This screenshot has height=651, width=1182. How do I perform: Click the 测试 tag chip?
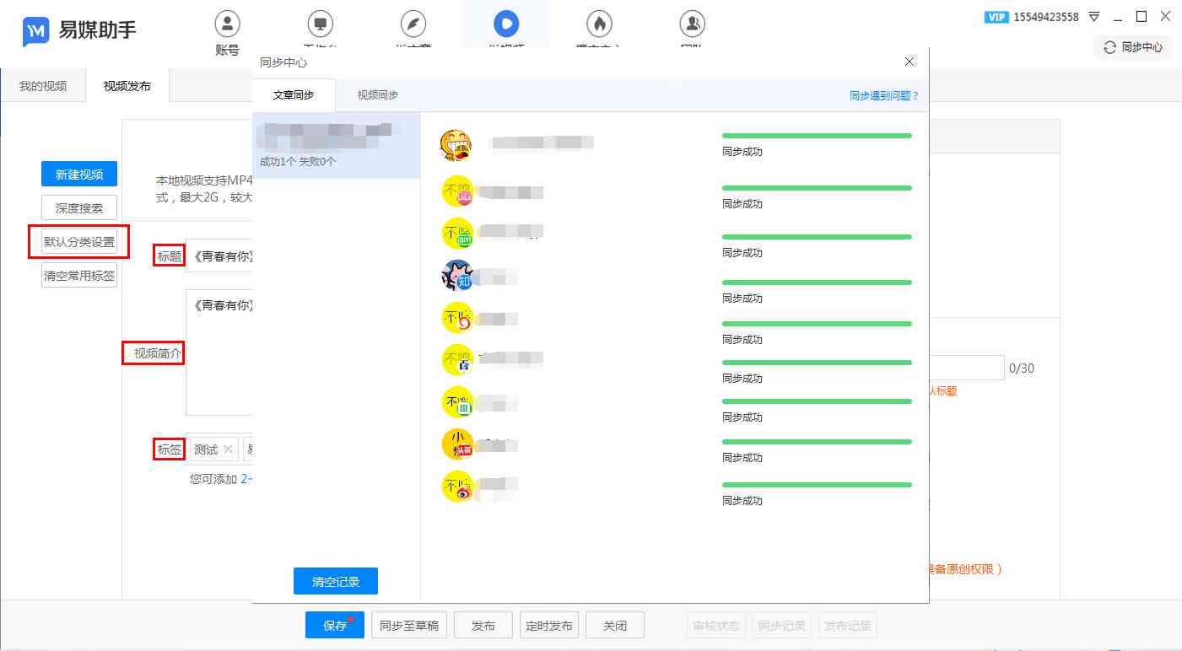(213, 449)
